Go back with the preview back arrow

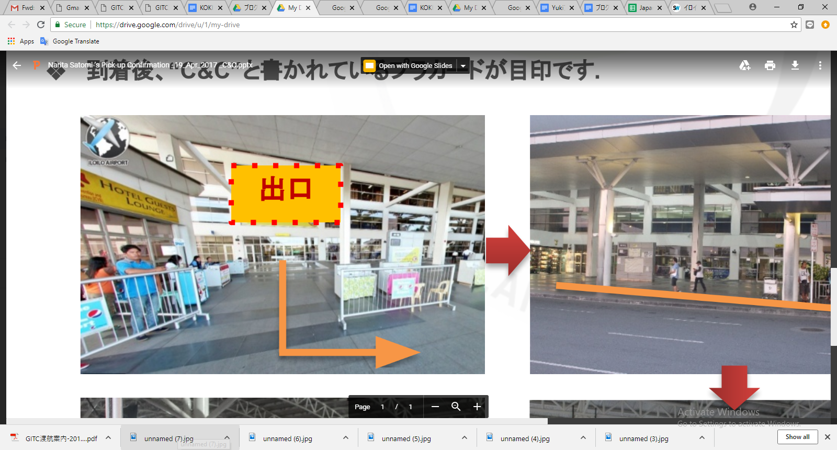point(17,65)
